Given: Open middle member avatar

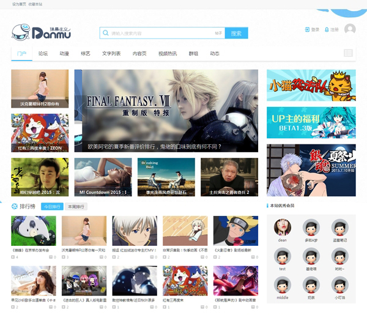Looking at the screenshot, I should coord(283,285).
